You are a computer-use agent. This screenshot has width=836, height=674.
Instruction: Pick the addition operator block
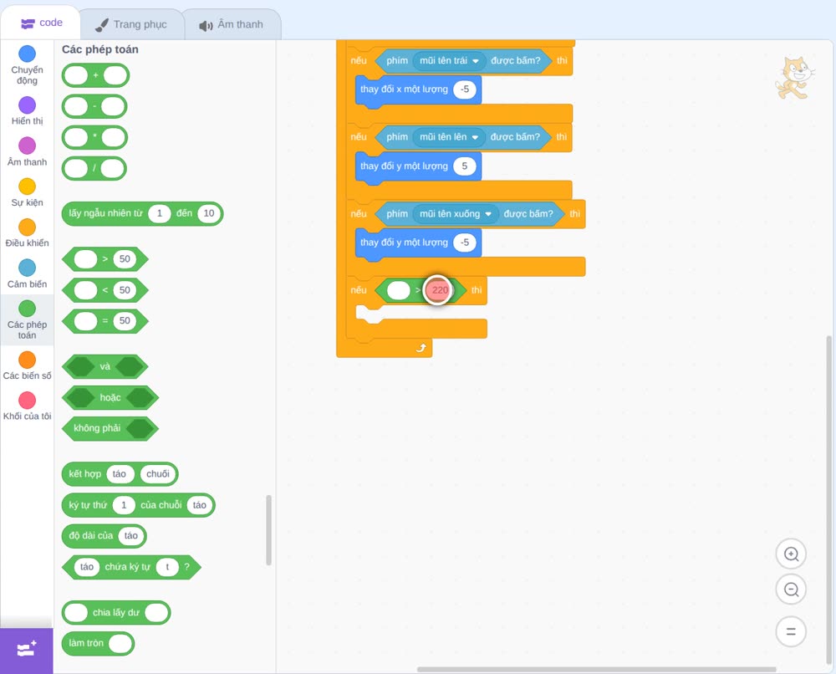coord(95,75)
